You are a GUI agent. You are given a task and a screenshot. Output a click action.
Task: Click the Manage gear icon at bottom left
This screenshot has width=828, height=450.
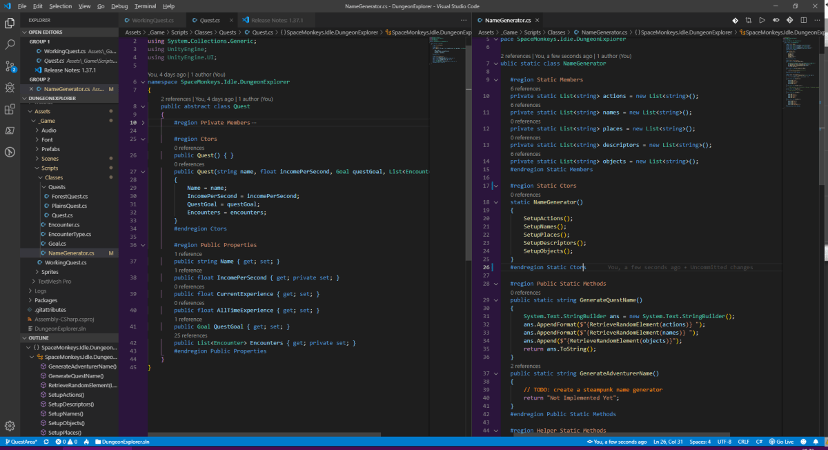point(10,426)
